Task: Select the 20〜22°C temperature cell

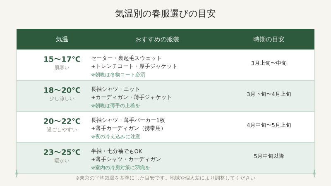Action: [x=62, y=121]
